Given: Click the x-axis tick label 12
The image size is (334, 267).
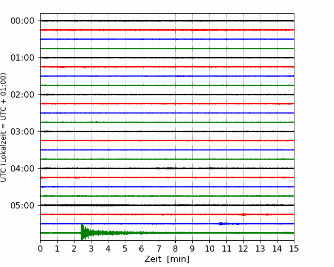Looking at the screenshot, I should pyautogui.click(x=243, y=249).
